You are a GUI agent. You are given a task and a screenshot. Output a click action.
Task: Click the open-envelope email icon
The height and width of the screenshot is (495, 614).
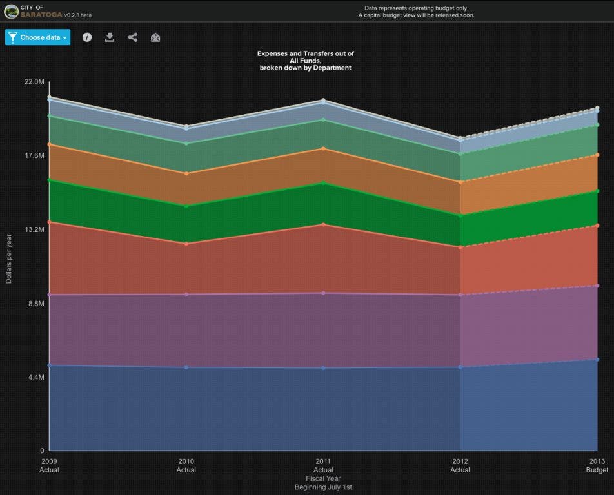click(155, 37)
